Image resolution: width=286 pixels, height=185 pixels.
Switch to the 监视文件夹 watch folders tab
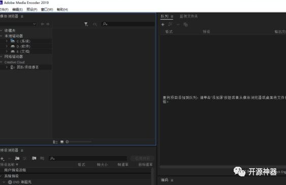click(x=188, y=16)
